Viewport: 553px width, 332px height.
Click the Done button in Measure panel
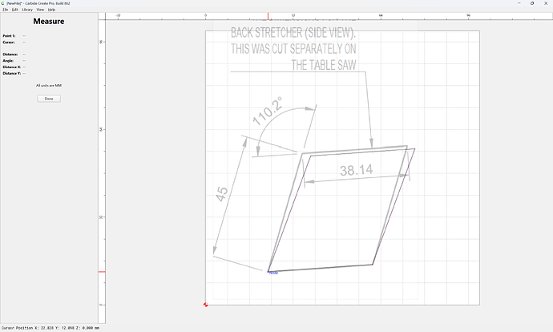(49, 99)
